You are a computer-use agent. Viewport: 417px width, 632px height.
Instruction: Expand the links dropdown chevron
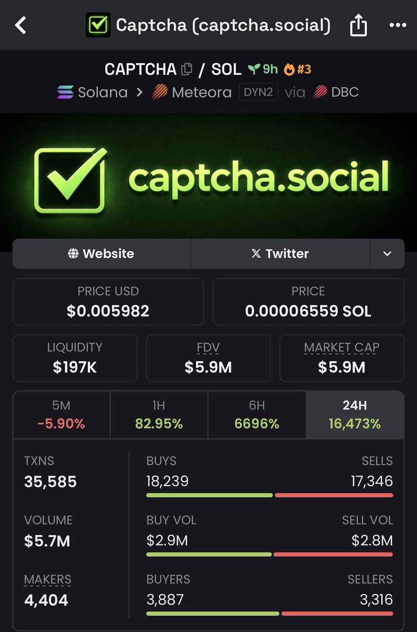(387, 254)
